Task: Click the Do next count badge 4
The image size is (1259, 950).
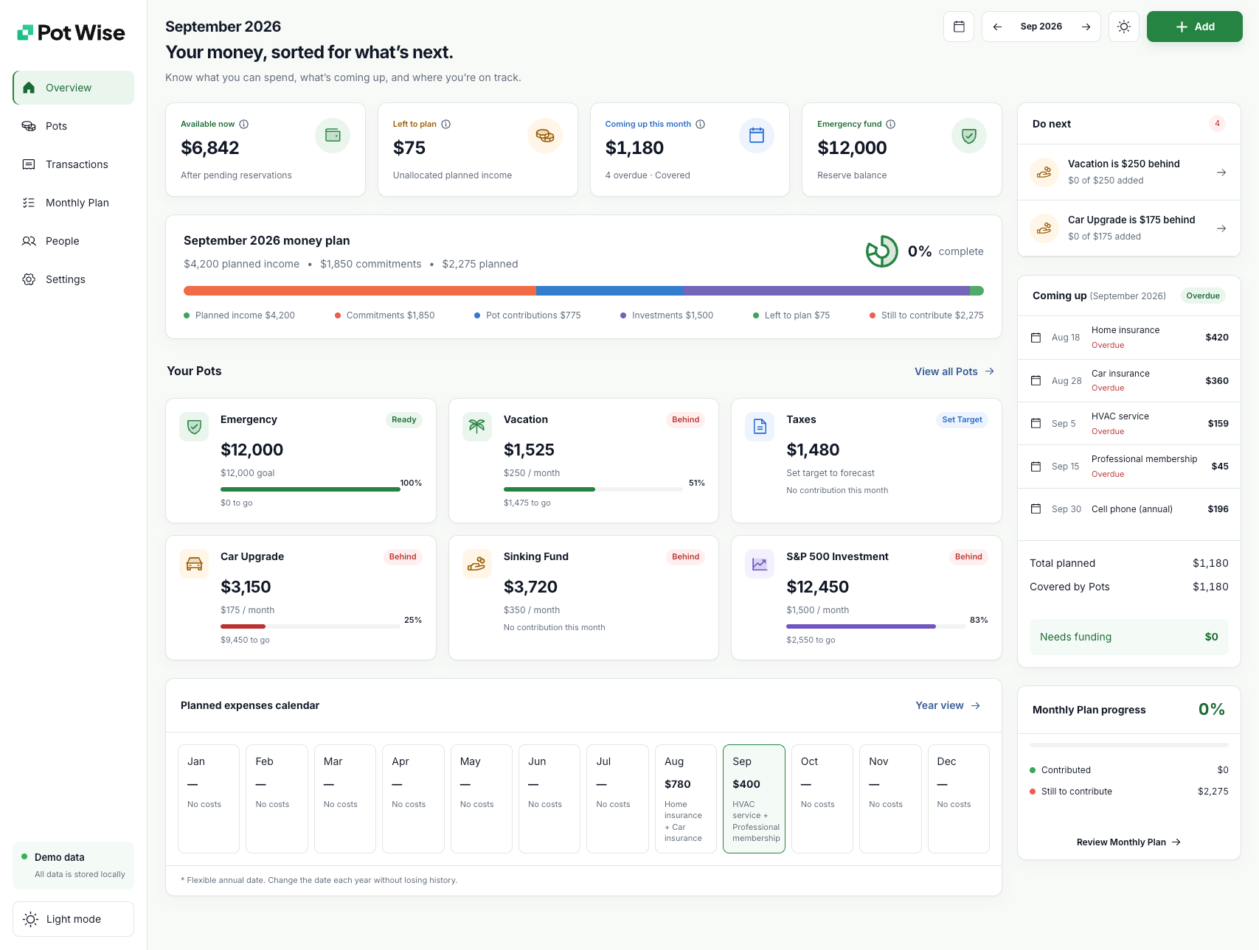Action: pyautogui.click(x=1217, y=124)
